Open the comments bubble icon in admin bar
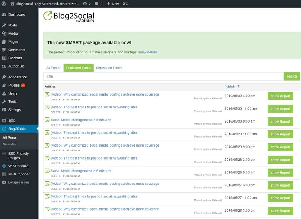 click(96, 4)
